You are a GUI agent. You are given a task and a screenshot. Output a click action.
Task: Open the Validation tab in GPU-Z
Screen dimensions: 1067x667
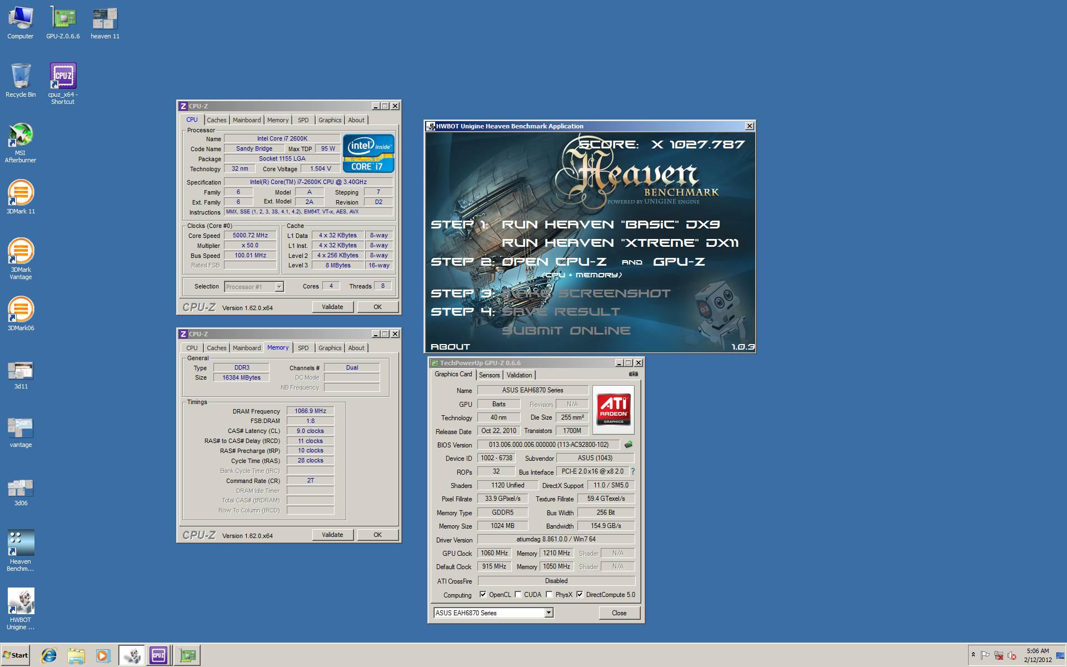point(519,375)
